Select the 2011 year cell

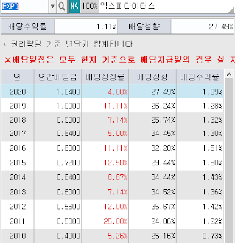coord(18,221)
